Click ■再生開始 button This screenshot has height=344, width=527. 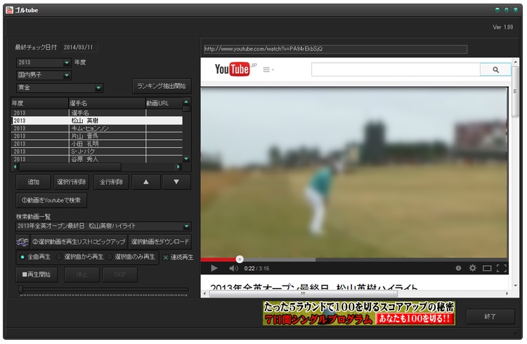(37, 274)
